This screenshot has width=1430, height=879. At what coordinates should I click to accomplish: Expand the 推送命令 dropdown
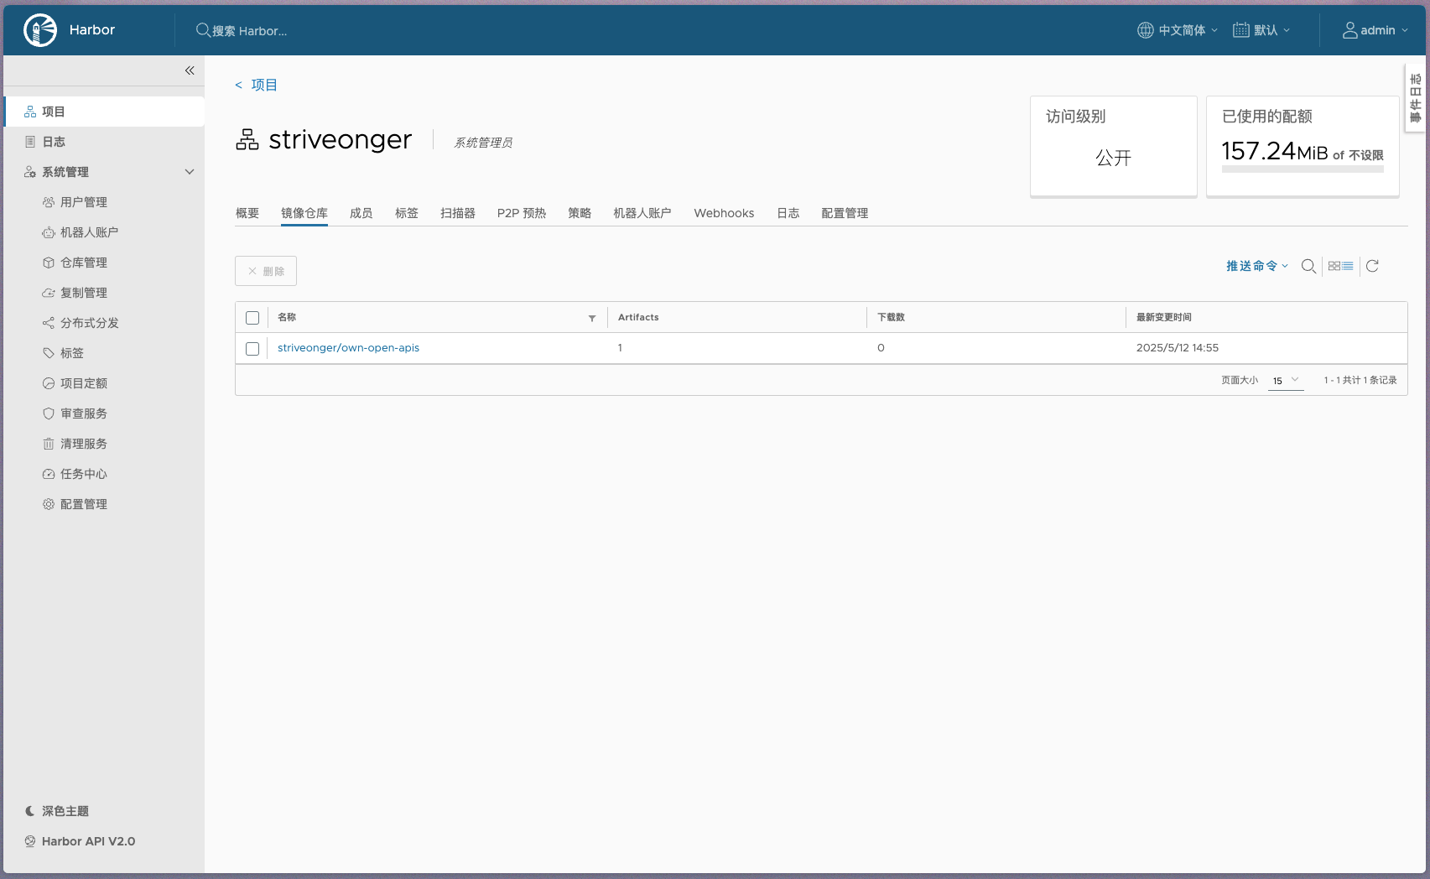[1256, 266]
